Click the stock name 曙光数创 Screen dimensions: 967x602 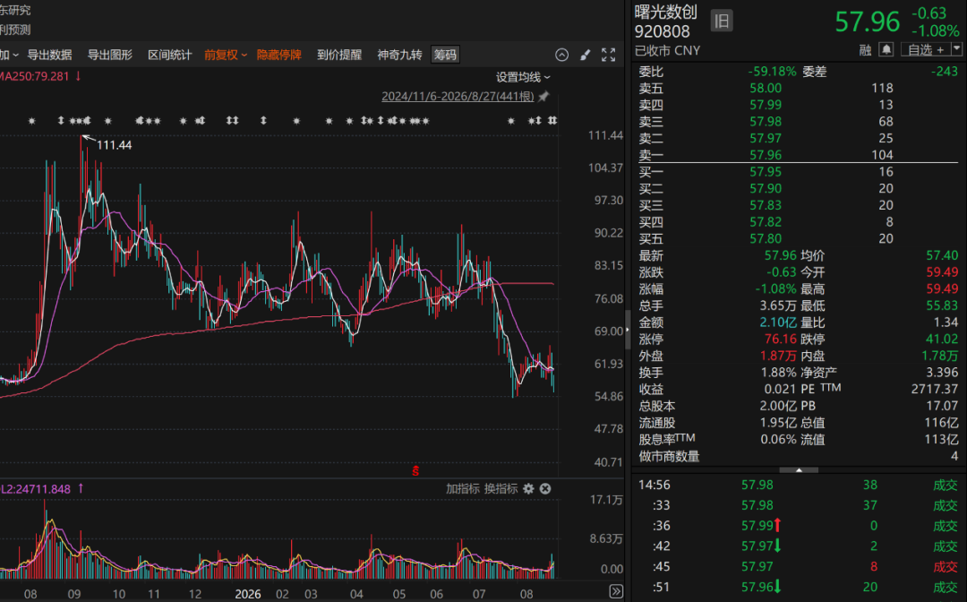pyautogui.click(x=665, y=12)
